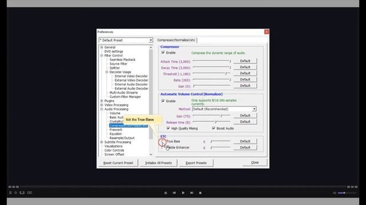Image resolution: width=366 pixels, height=205 pixels.
Task: Select Internal Video Decoder in the tree
Action: coord(131,76)
